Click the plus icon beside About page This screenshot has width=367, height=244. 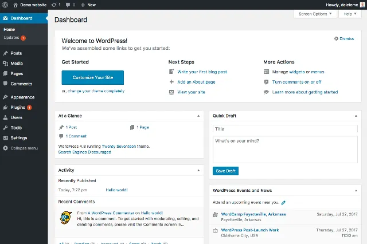pyautogui.click(x=171, y=82)
